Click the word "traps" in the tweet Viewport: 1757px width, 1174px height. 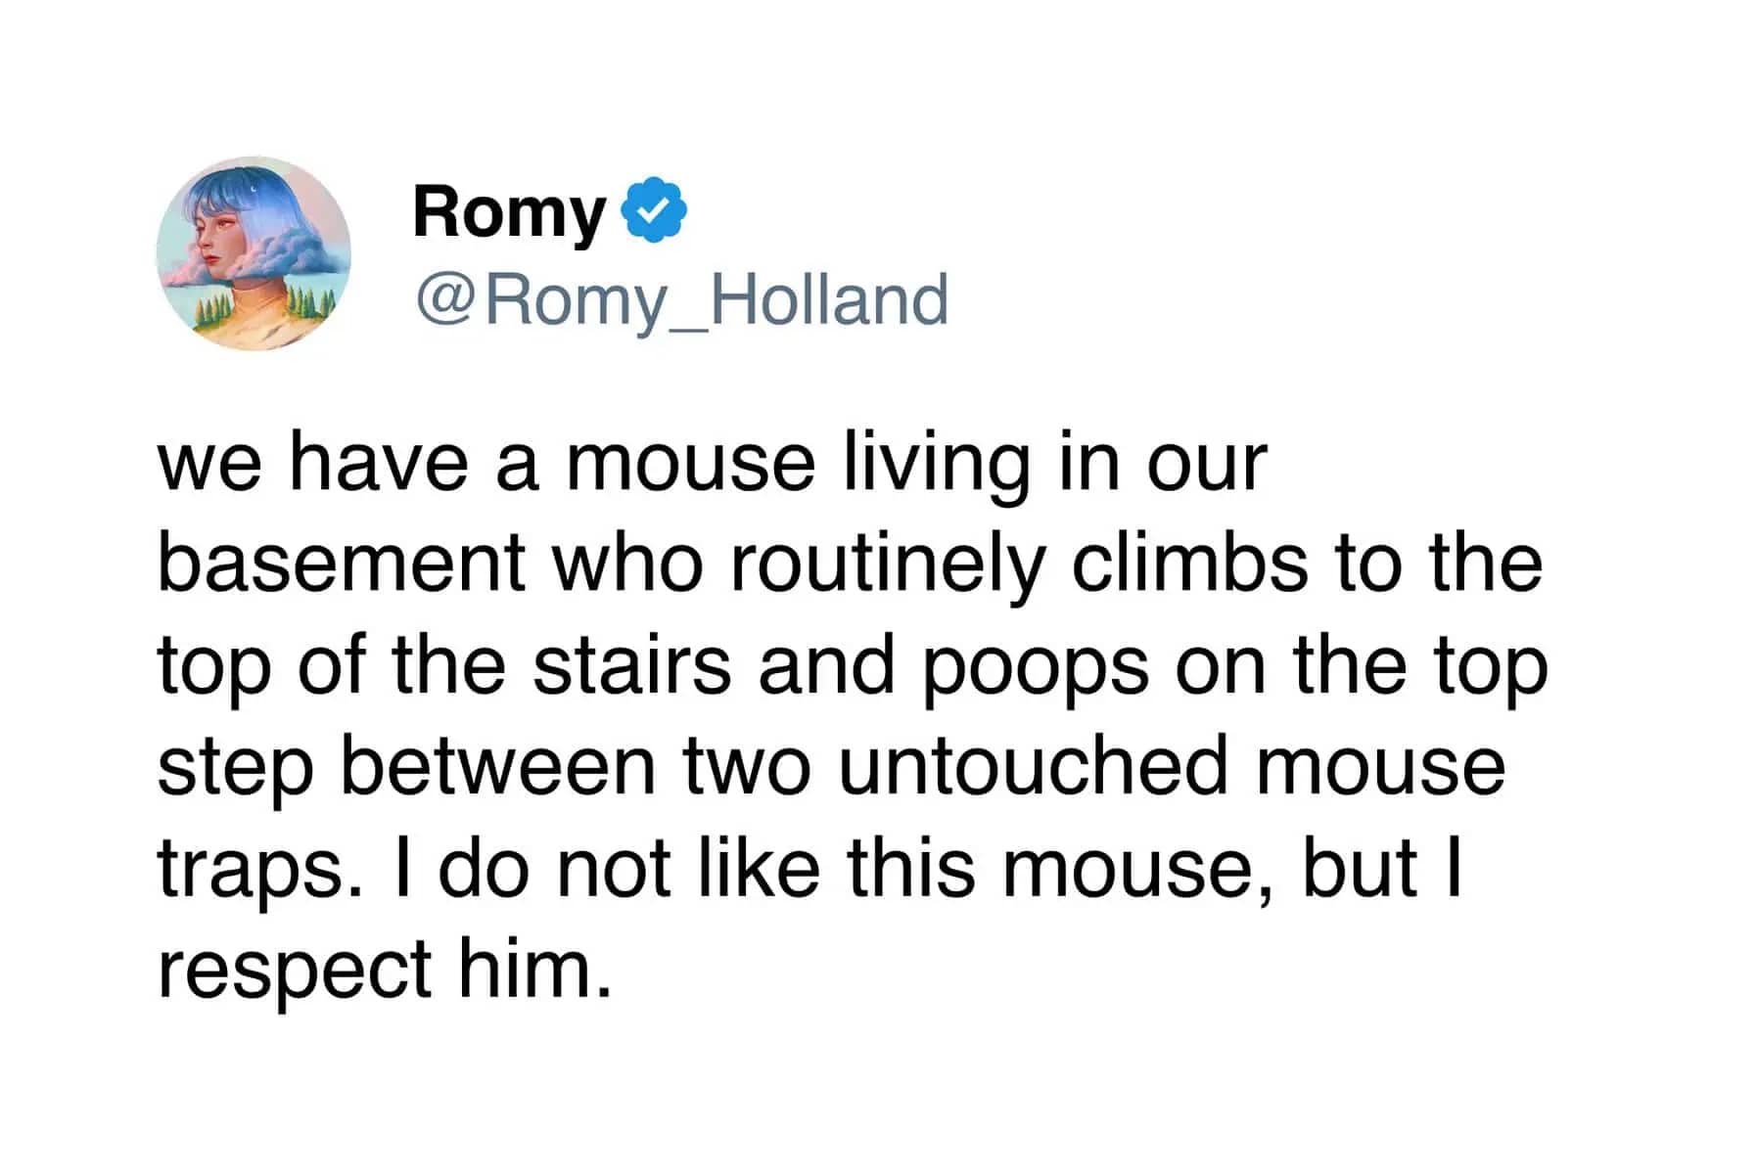[x=251, y=871]
